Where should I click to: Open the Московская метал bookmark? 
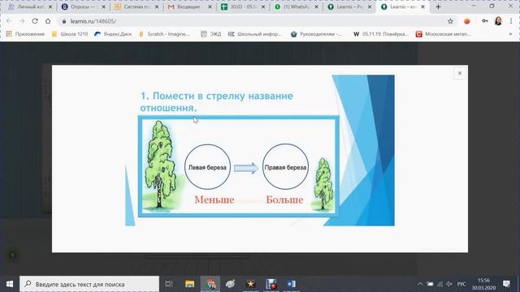[x=444, y=34]
